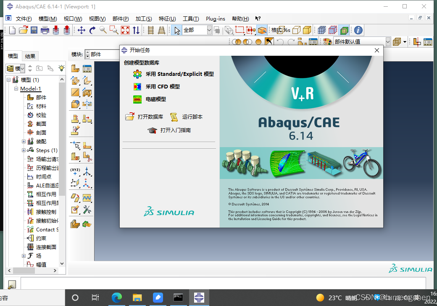This screenshot has height=306, width=437.
Task: Choose 采用 Standard/Explicit 模型 option
Action: (x=179, y=74)
